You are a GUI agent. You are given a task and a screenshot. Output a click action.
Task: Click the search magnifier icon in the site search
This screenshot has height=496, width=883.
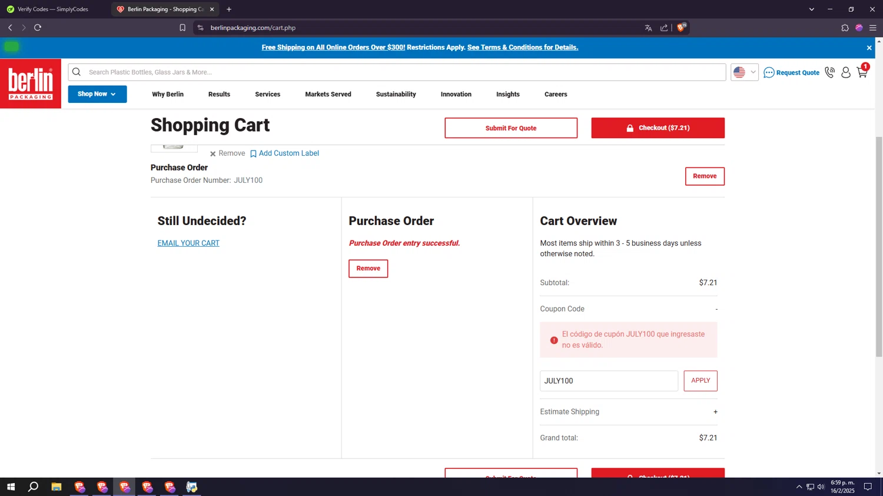click(77, 72)
